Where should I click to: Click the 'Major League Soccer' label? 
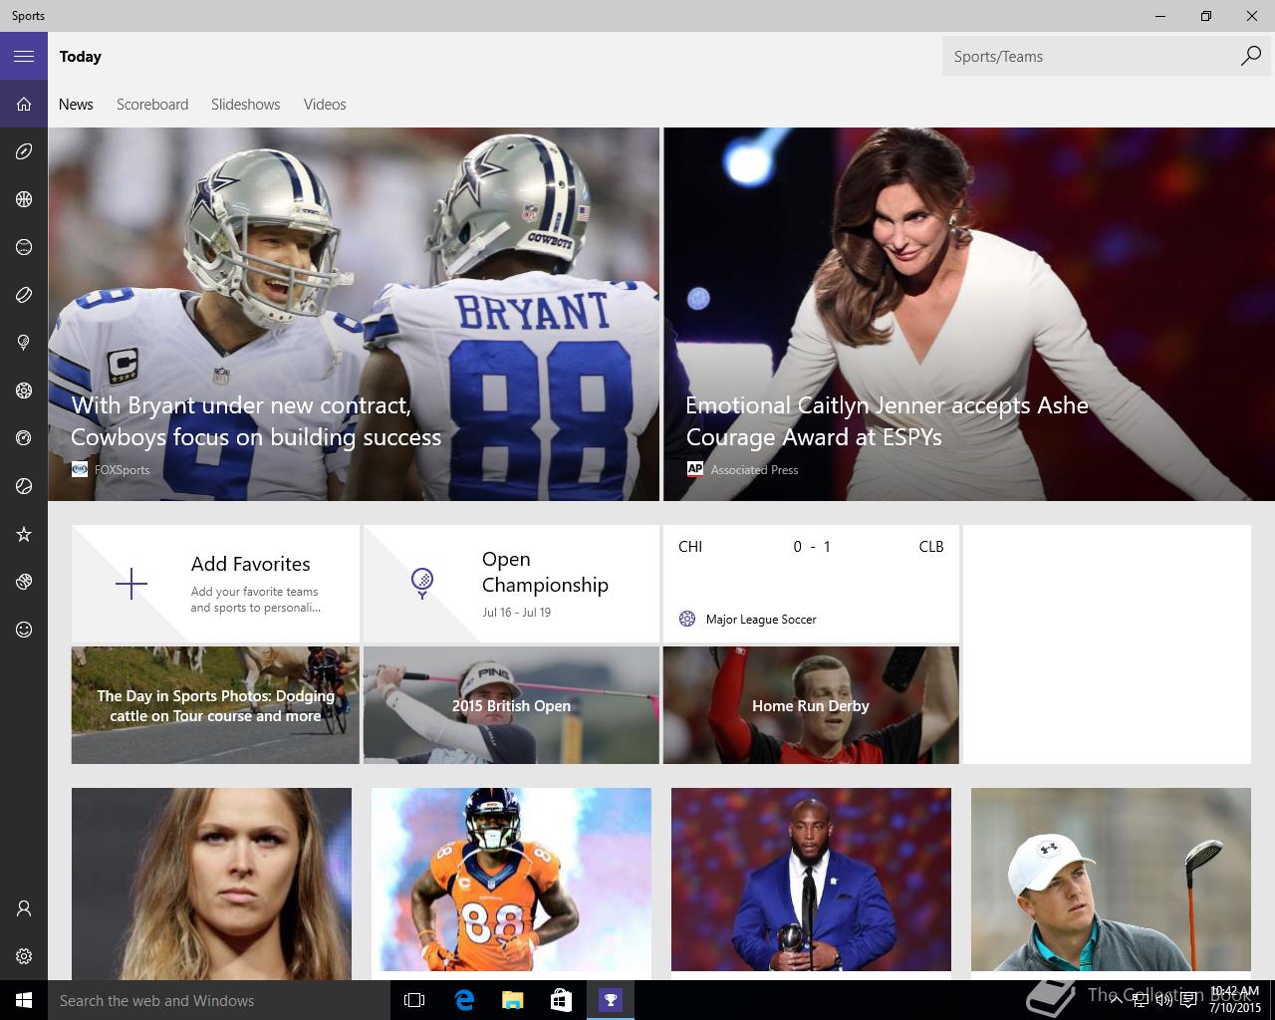tap(761, 620)
